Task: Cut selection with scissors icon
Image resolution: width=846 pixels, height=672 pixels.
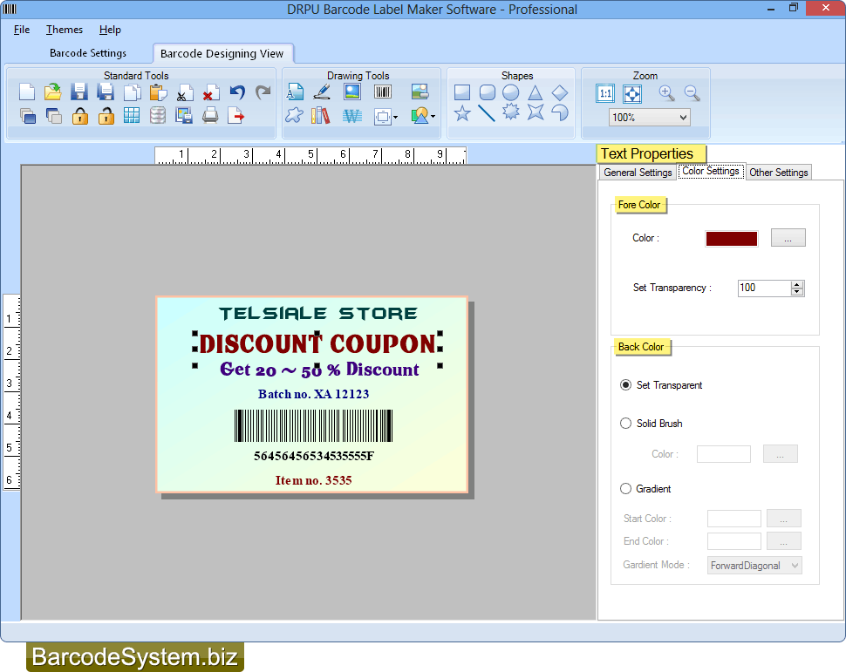Action: (185, 92)
